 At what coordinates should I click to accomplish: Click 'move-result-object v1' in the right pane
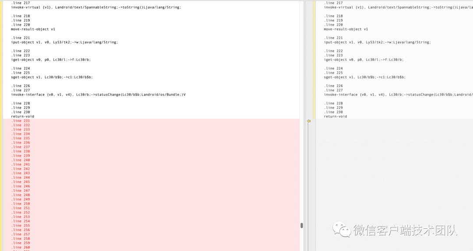click(x=346, y=29)
